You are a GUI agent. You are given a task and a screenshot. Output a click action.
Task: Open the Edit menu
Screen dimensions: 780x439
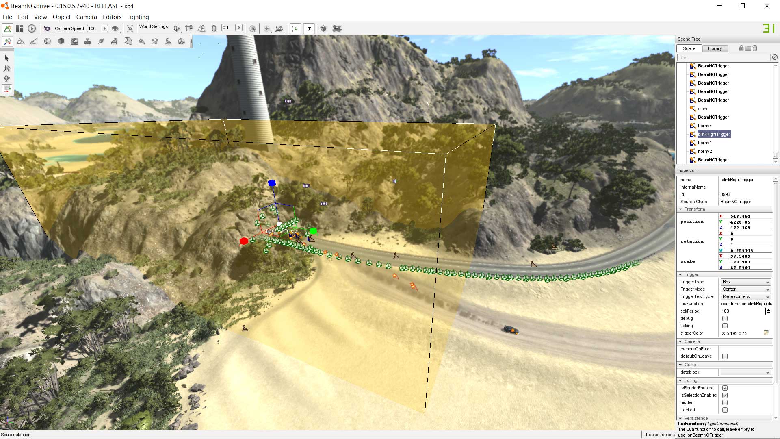click(23, 17)
